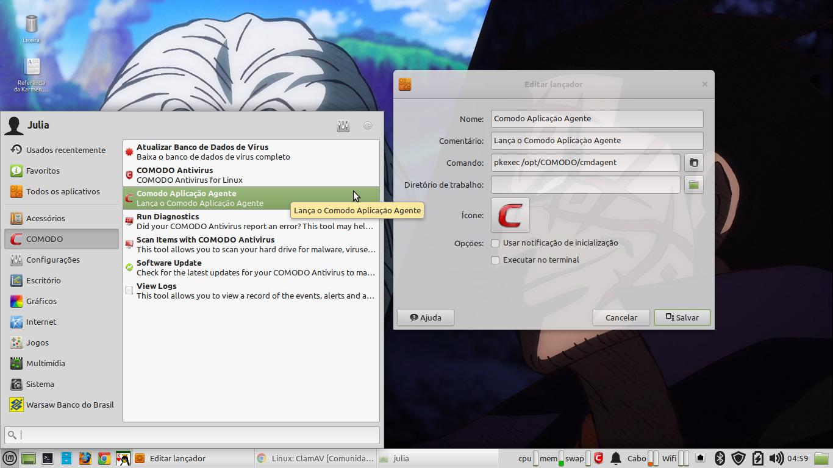833x468 pixels.
Task: Launch Scan Items with COMODO Antivirus
Action: pos(251,244)
